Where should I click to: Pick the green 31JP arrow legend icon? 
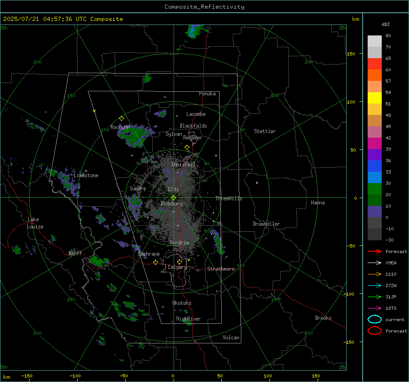(x=374, y=297)
